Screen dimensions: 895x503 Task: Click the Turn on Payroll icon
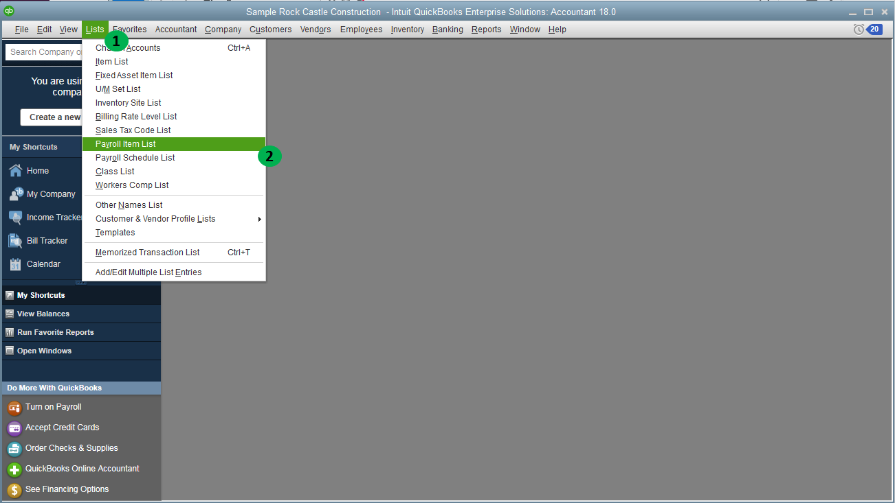[13, 406]
